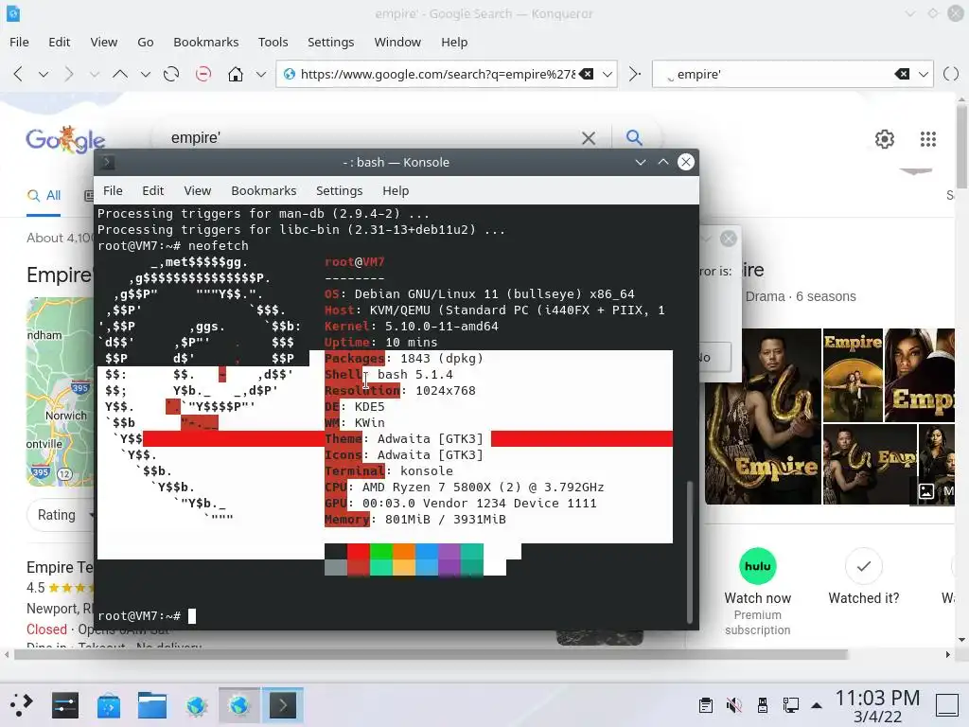This screenshot has width=969, height=727.
Task: Open the Rating filter dropdown
Action: coord(62,515)
